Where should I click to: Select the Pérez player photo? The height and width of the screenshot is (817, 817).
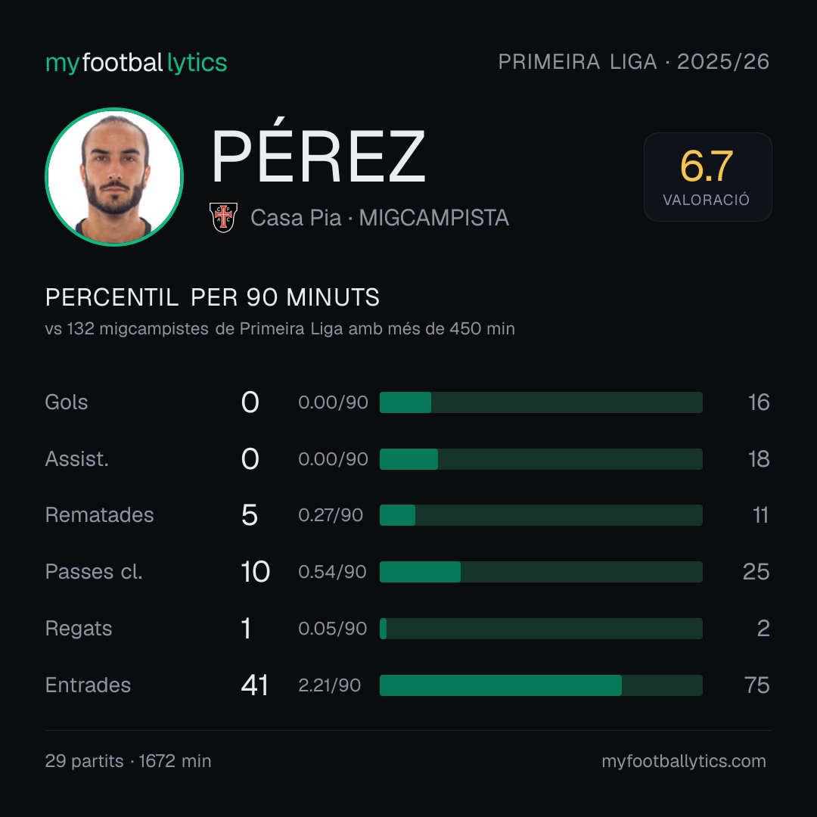coord(114,176)
